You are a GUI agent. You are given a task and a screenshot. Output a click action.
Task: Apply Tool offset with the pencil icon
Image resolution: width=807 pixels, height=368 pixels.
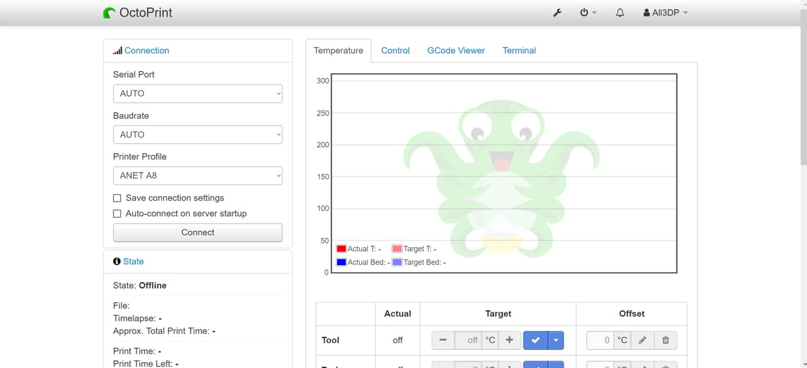pyautogui.click(x=642, y=340)
